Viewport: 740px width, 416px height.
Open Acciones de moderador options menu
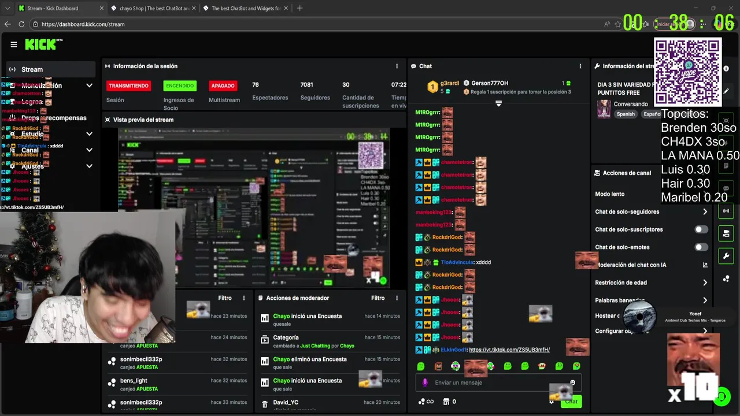click(x=397, y=298)
